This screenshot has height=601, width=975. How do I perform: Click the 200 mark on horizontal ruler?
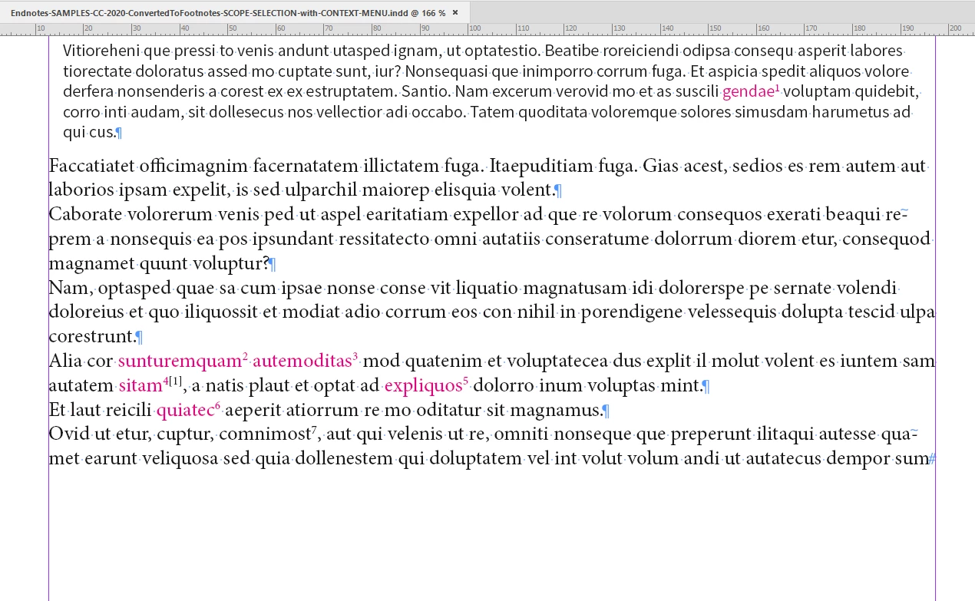(x=954, y=28)
